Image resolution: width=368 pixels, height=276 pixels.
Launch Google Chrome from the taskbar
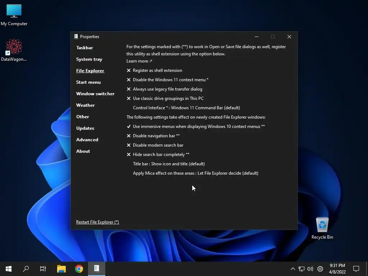79,268
